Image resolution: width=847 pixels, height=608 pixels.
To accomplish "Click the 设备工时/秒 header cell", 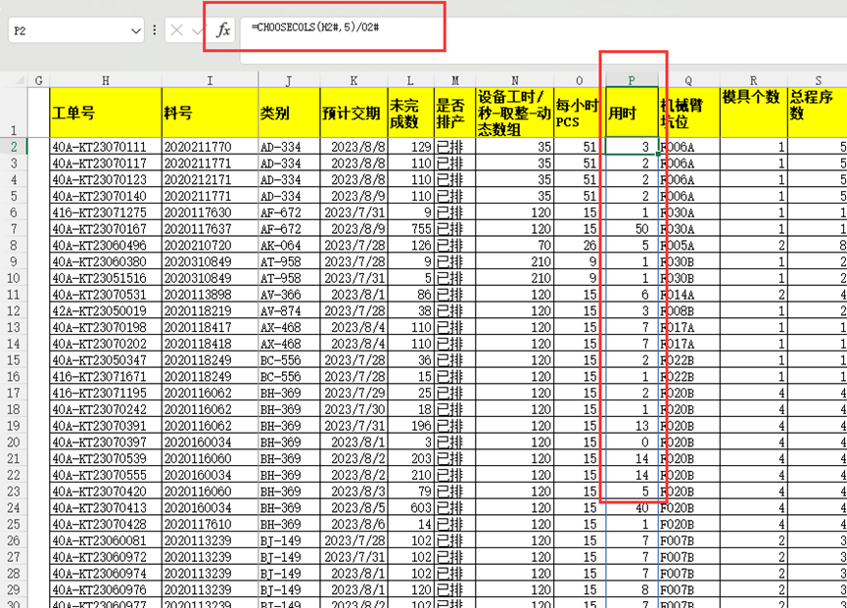I will (x=514, y=113).
